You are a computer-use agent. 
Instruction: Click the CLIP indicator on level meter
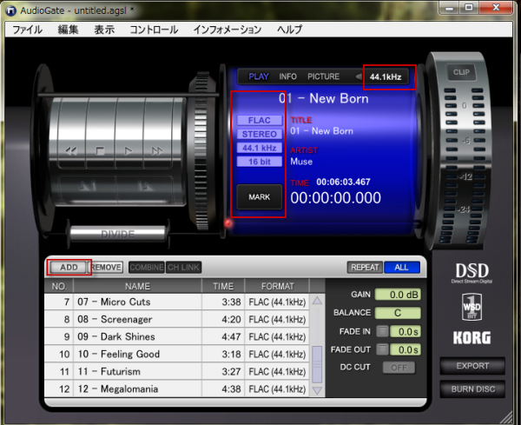tap(460, 72)
